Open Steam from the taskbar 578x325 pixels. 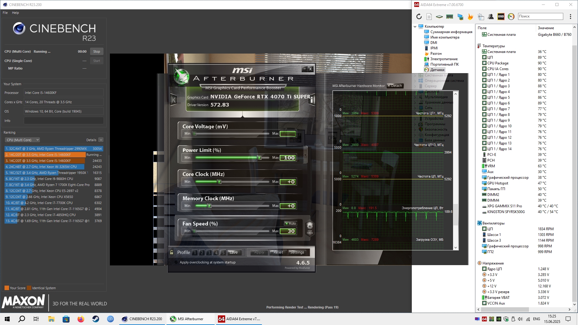[x=96, y=319]
